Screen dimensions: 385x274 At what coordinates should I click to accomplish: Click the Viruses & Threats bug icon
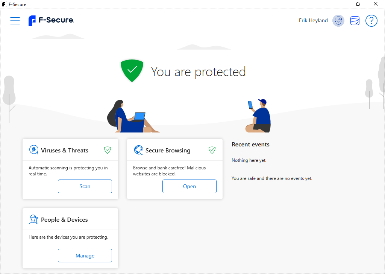pyautogui.click(x=34, y=150)
